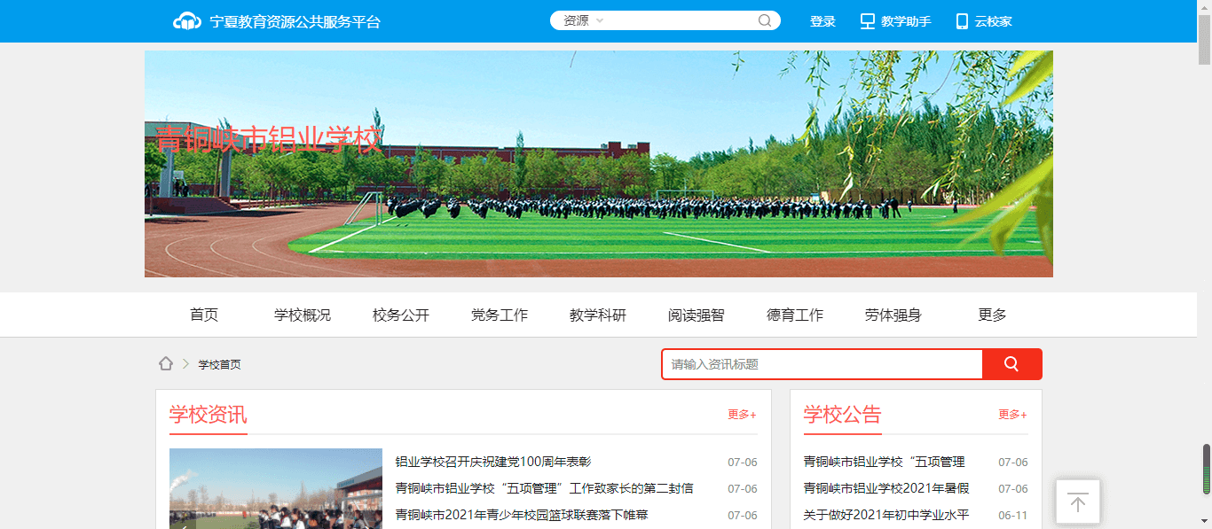Open the 学校概况 navigation item
The width and height of the screenshot is (1212, 529).
303,315
